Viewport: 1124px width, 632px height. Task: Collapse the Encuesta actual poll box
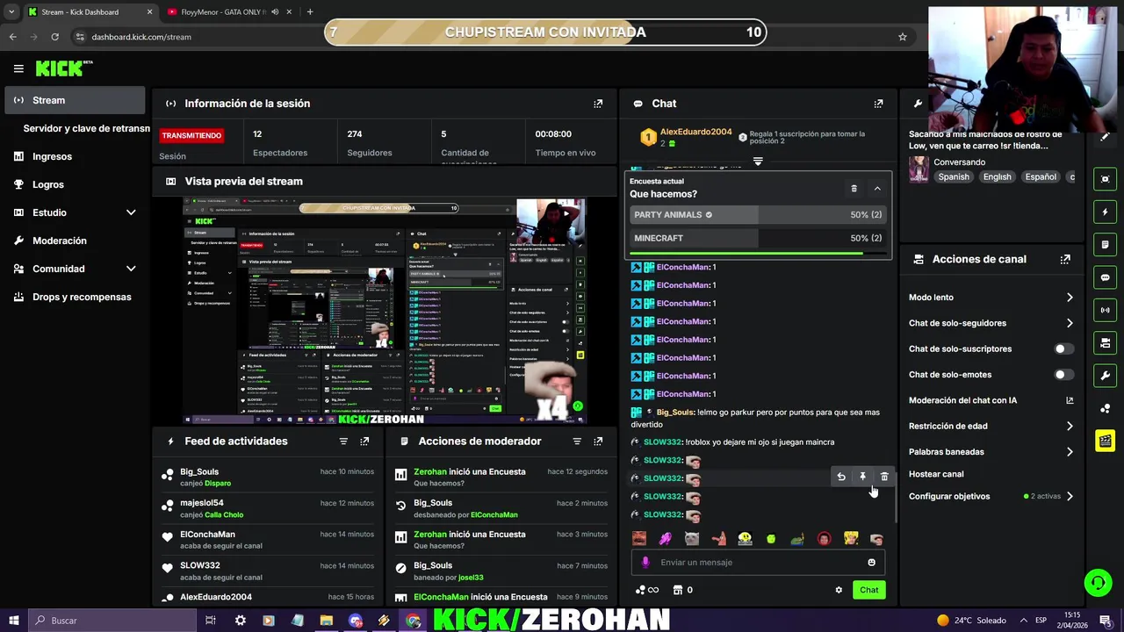coord(877,189)
